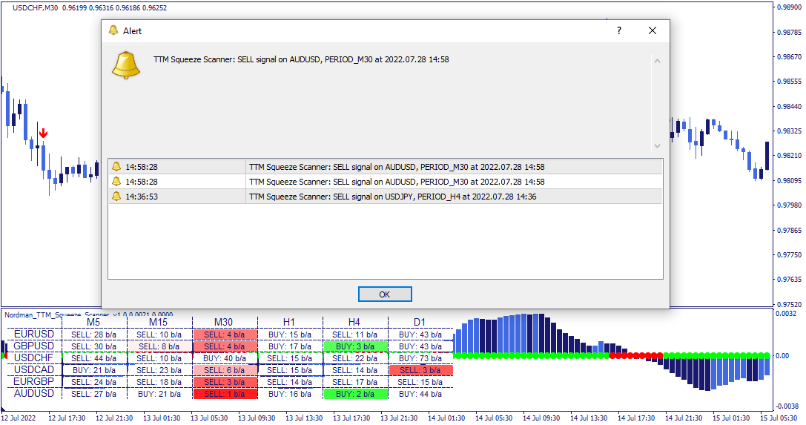Click USDCAD M15 cell SELL: 23 b/a
This screenshot has height=425, width=806.
pos(159,370)
